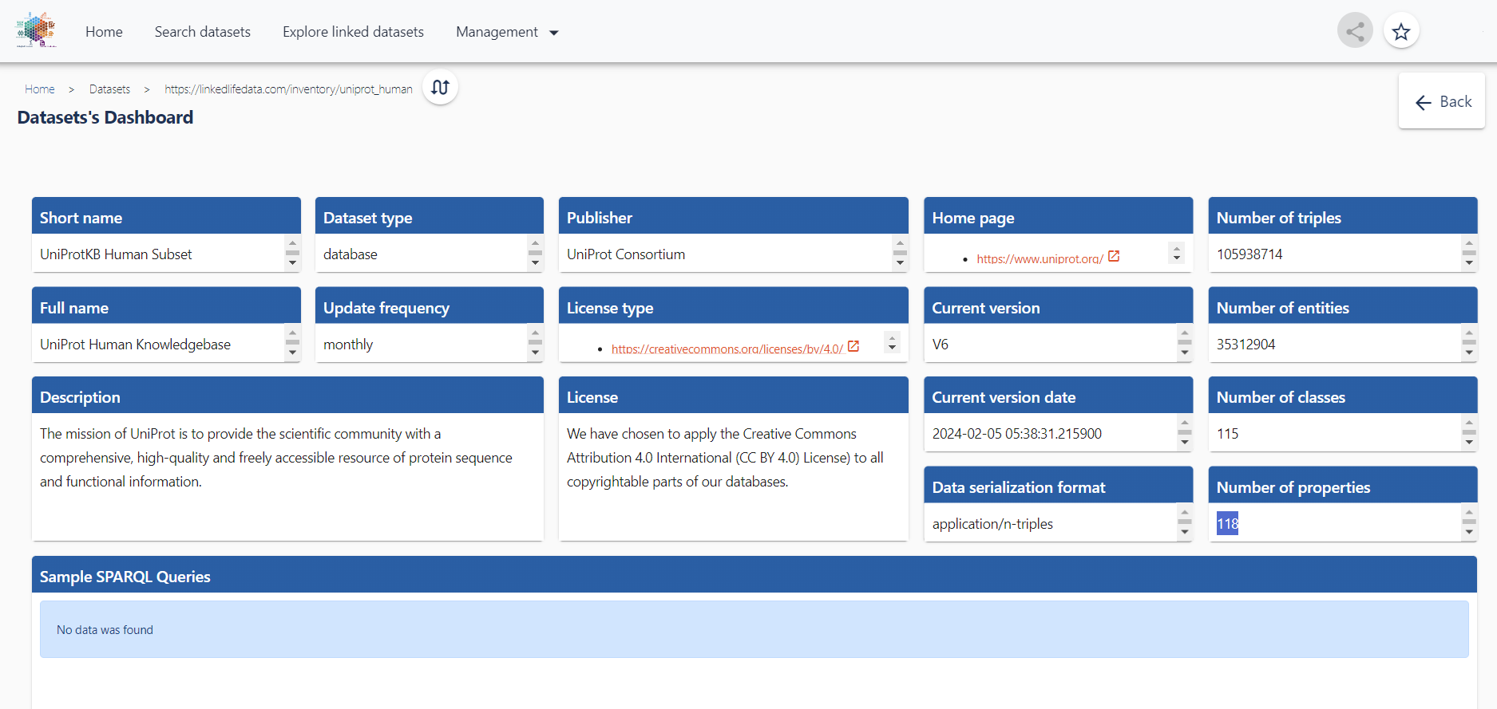Click the star favorite icon

1401,31
